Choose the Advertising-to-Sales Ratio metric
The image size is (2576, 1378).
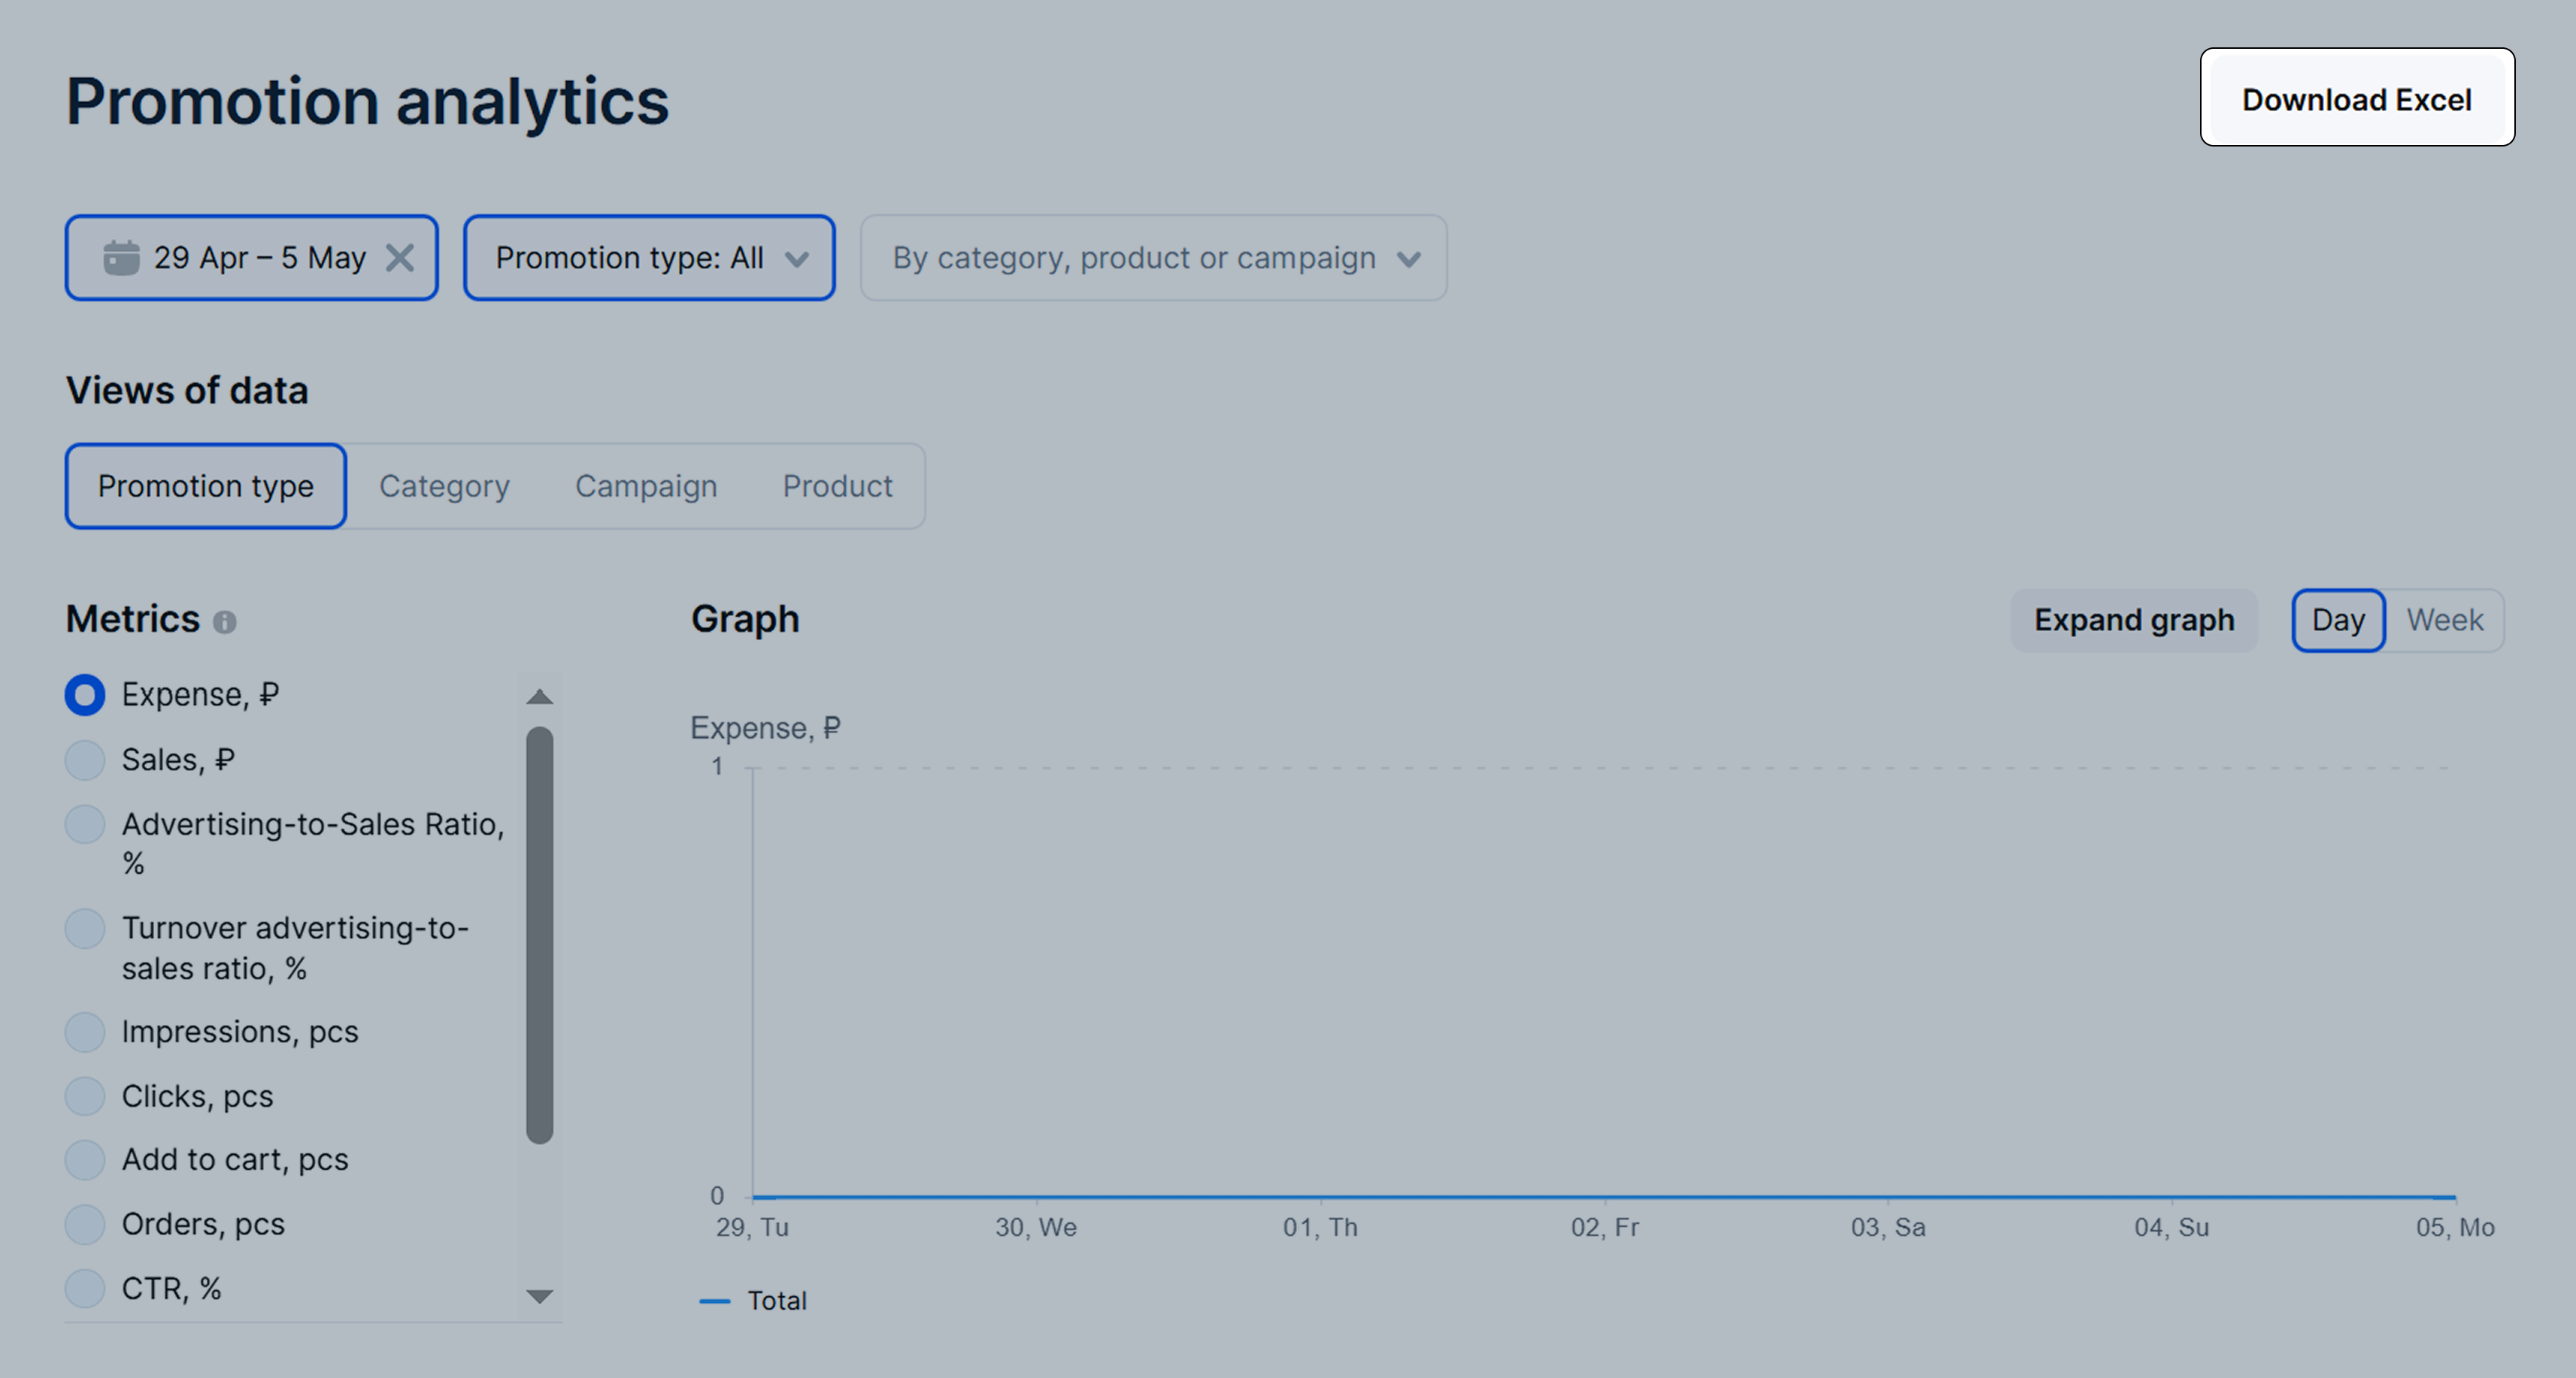(x=85, y=824)
